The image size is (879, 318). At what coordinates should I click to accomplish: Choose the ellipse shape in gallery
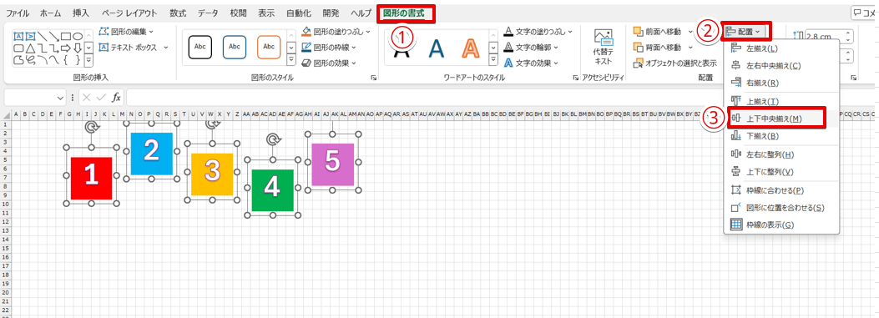point(78,37)
